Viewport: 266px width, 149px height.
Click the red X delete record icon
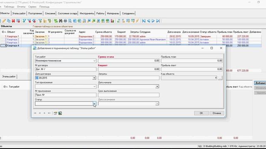point(13,21)
